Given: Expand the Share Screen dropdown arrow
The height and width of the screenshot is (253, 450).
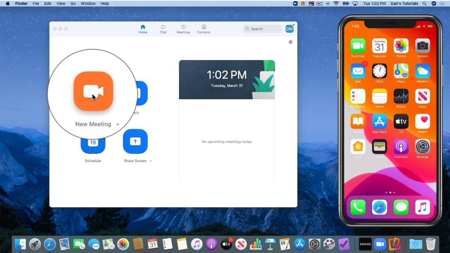Looking at the screenshot, I should pyautogui.click(x=151, y=161).
